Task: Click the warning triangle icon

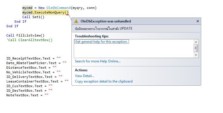Action: [76, 21]
